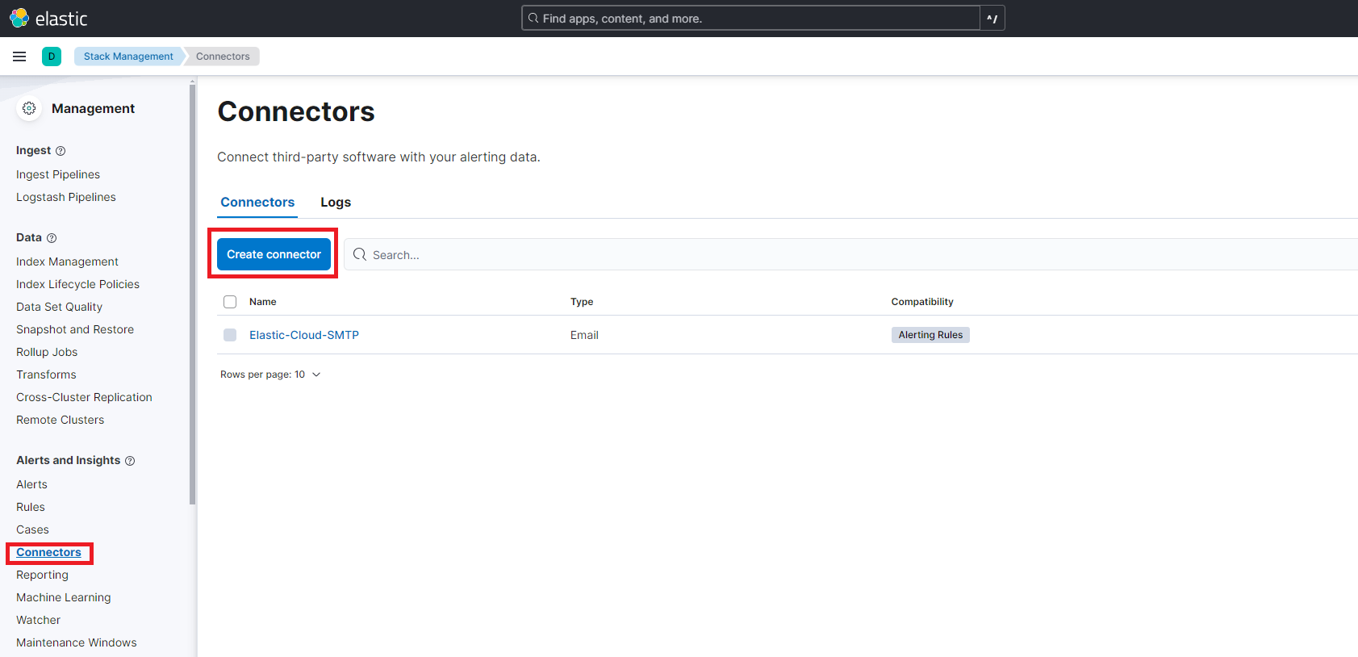
Task: Click Create connector button
Action: 274,254
